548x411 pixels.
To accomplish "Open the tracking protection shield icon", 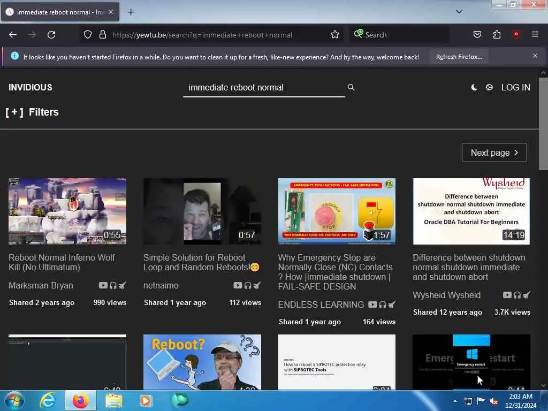I will [x=88, y=34].
